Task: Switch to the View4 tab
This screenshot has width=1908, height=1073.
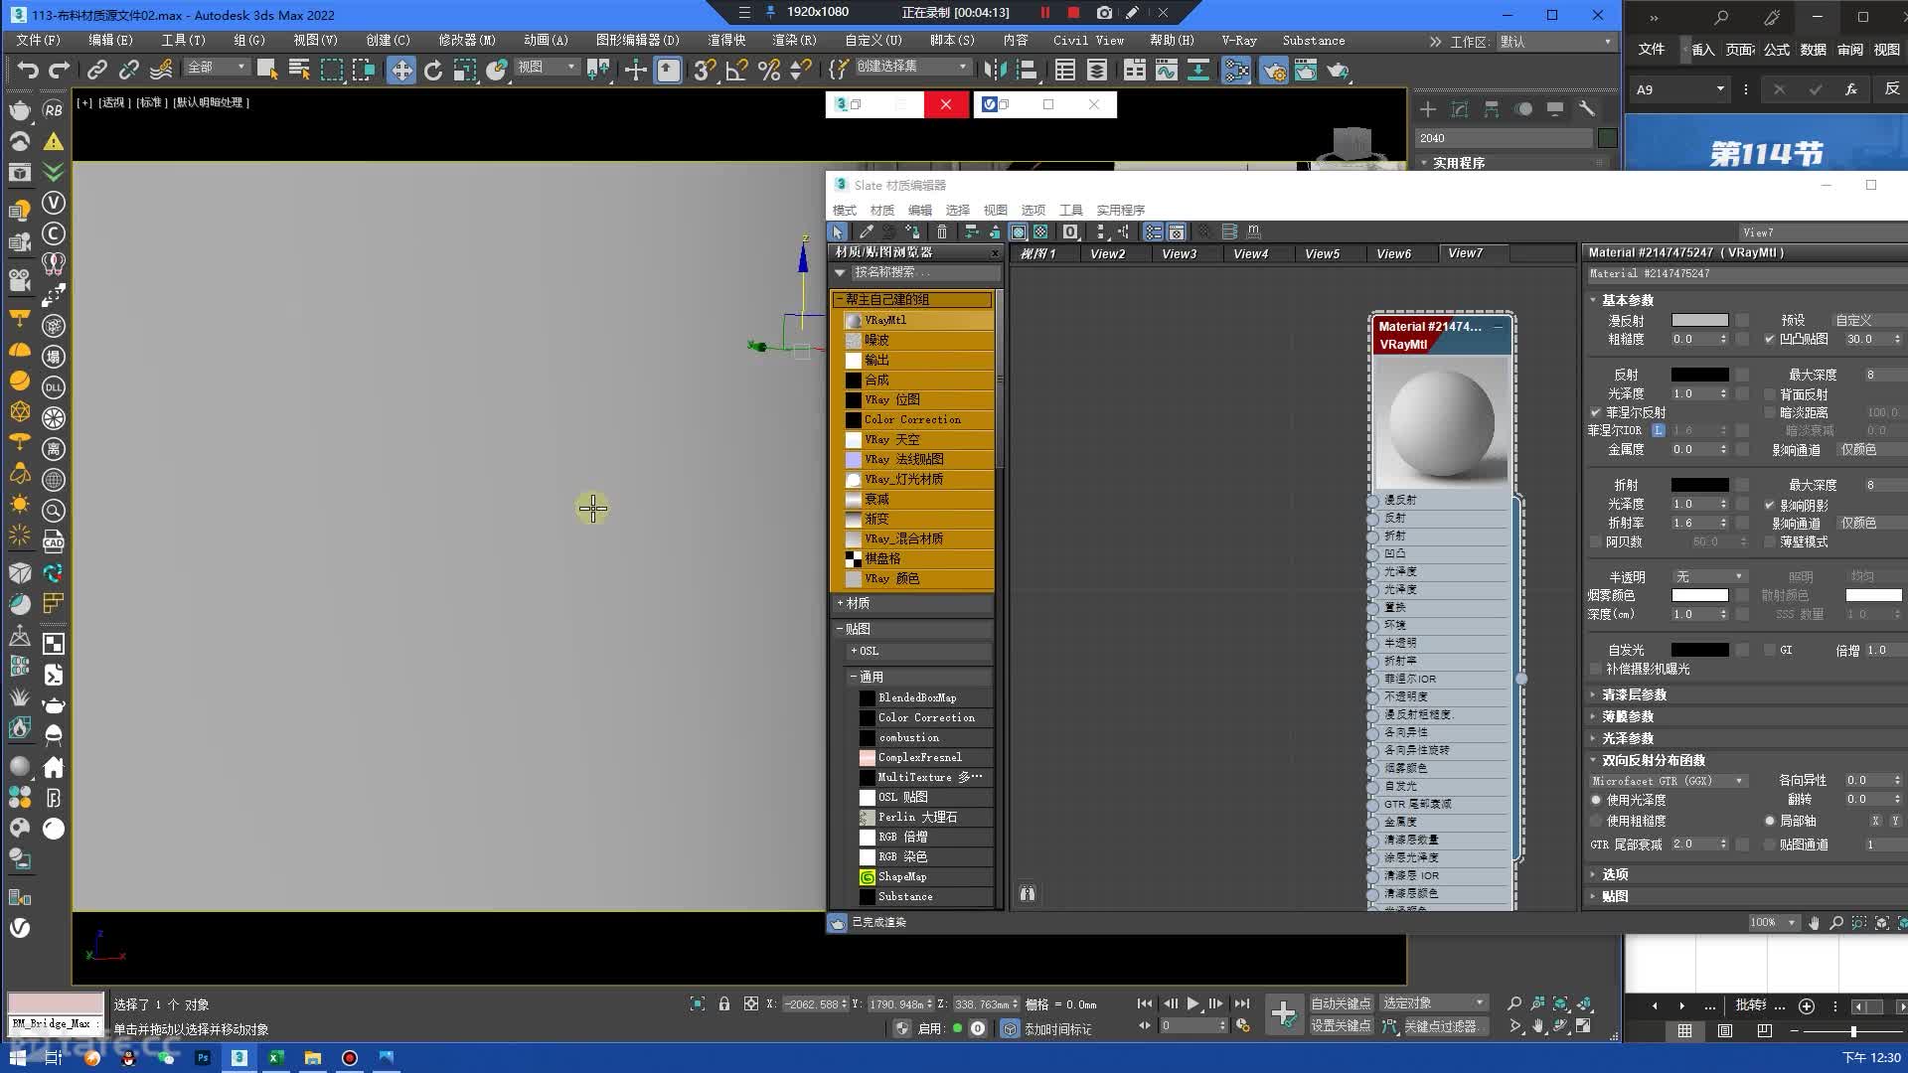Action: click(x=1251, y=254)
